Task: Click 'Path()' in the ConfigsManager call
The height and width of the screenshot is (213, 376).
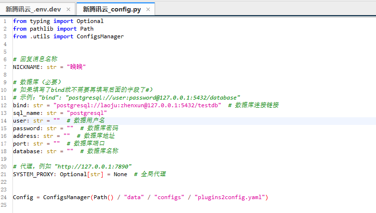Action: pyautogui.click(x=103, y=198)
